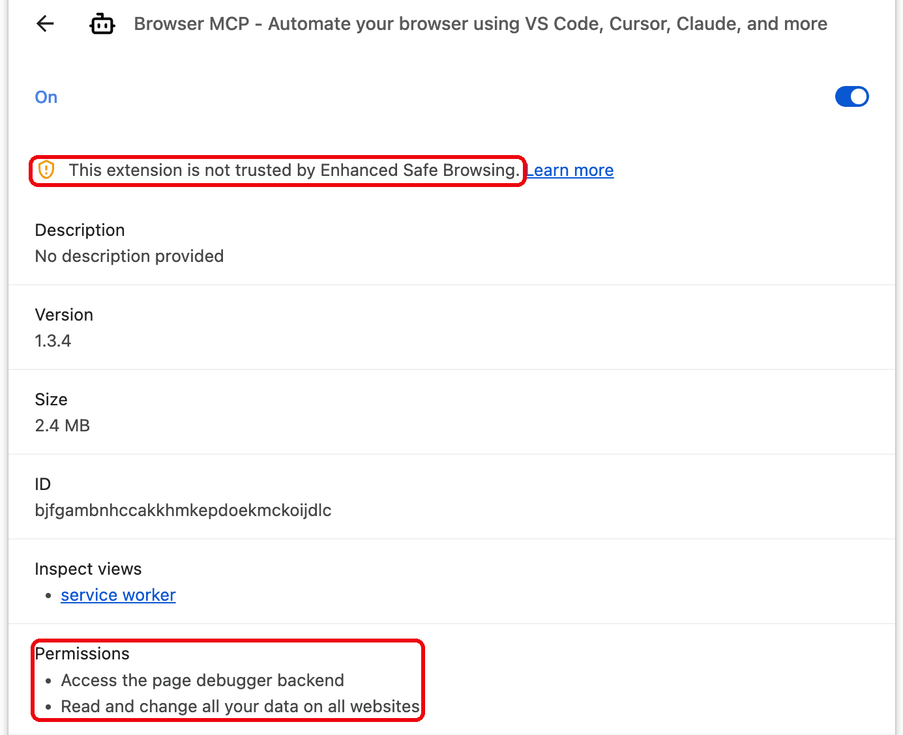Turn off the extension enable toggle

[851, 96]
